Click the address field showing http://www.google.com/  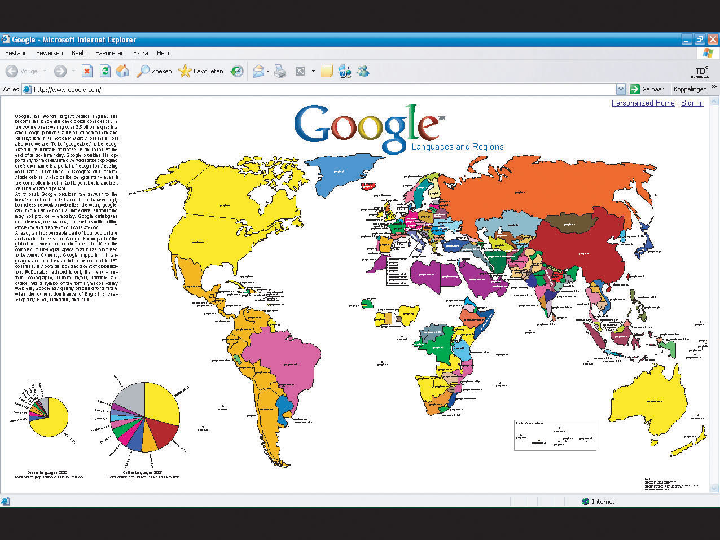(324, 89)
